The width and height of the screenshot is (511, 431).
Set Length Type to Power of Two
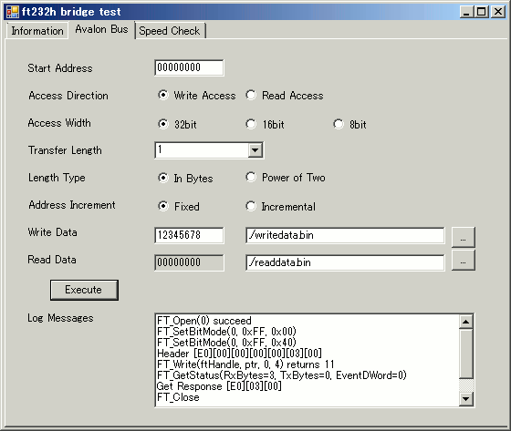(x=286, y=178)
